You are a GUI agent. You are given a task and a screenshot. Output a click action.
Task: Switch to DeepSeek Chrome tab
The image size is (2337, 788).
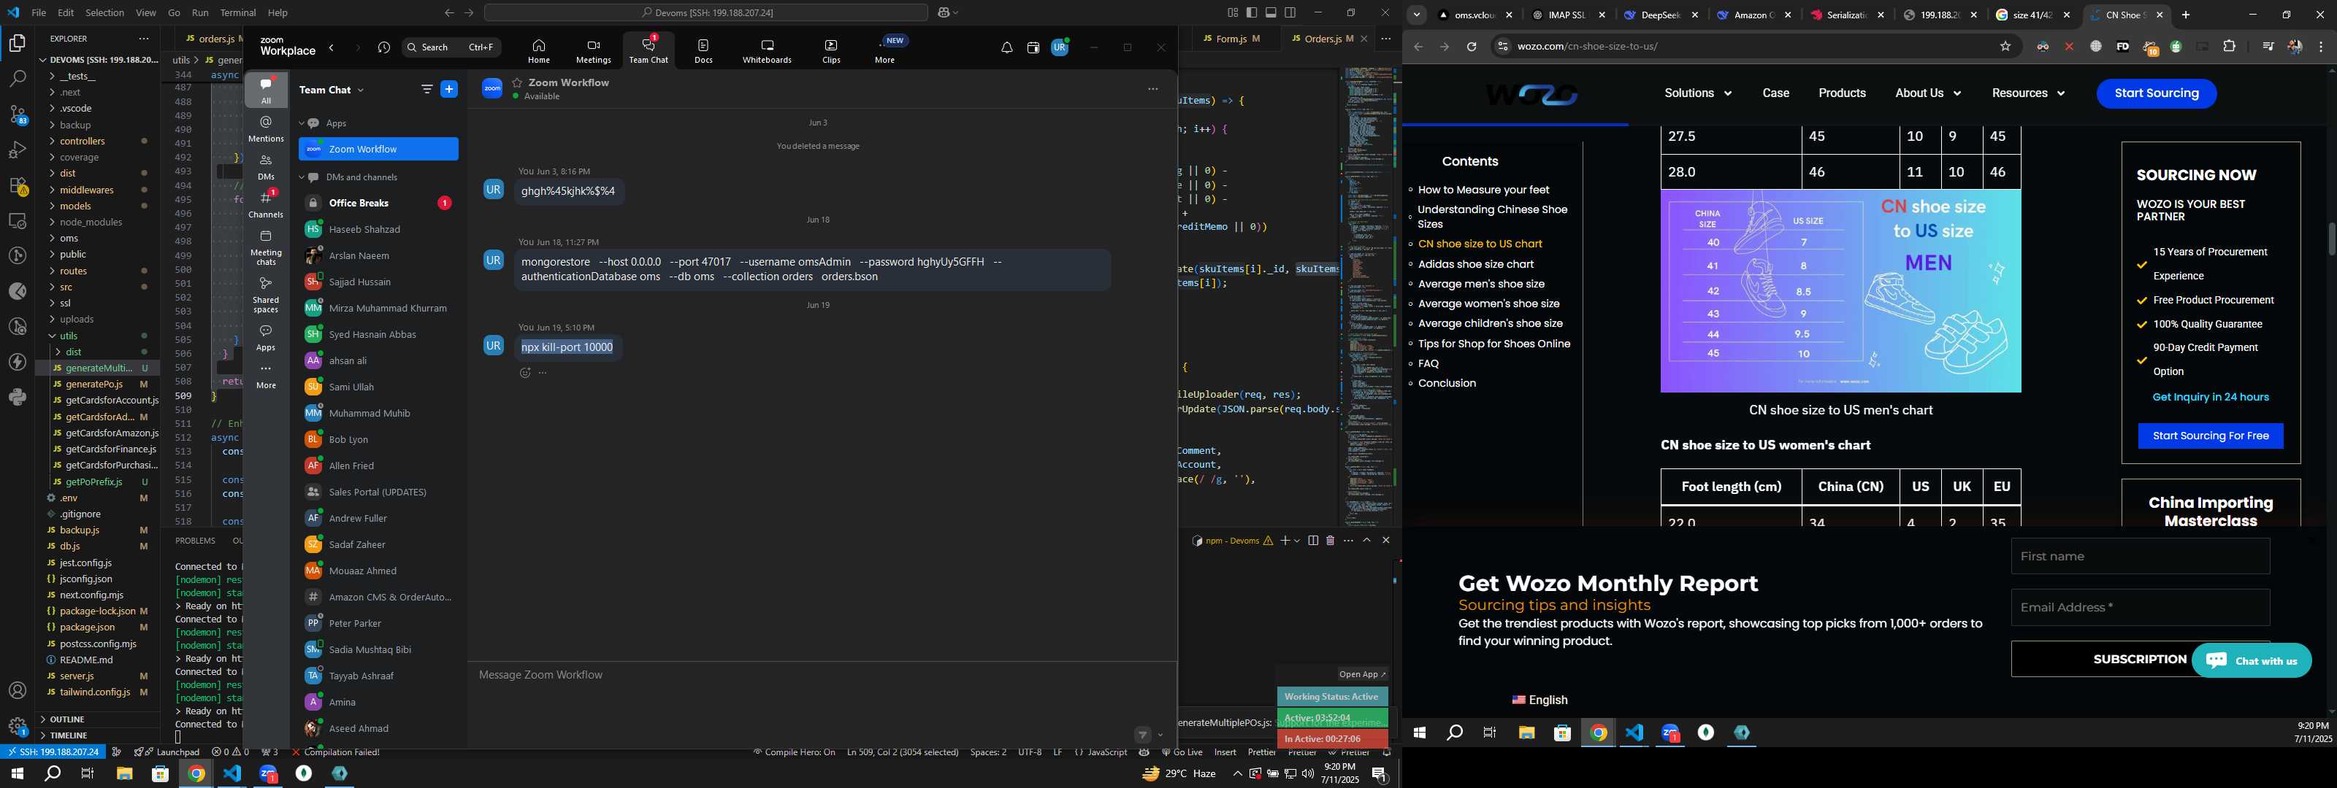point(1660,15)
